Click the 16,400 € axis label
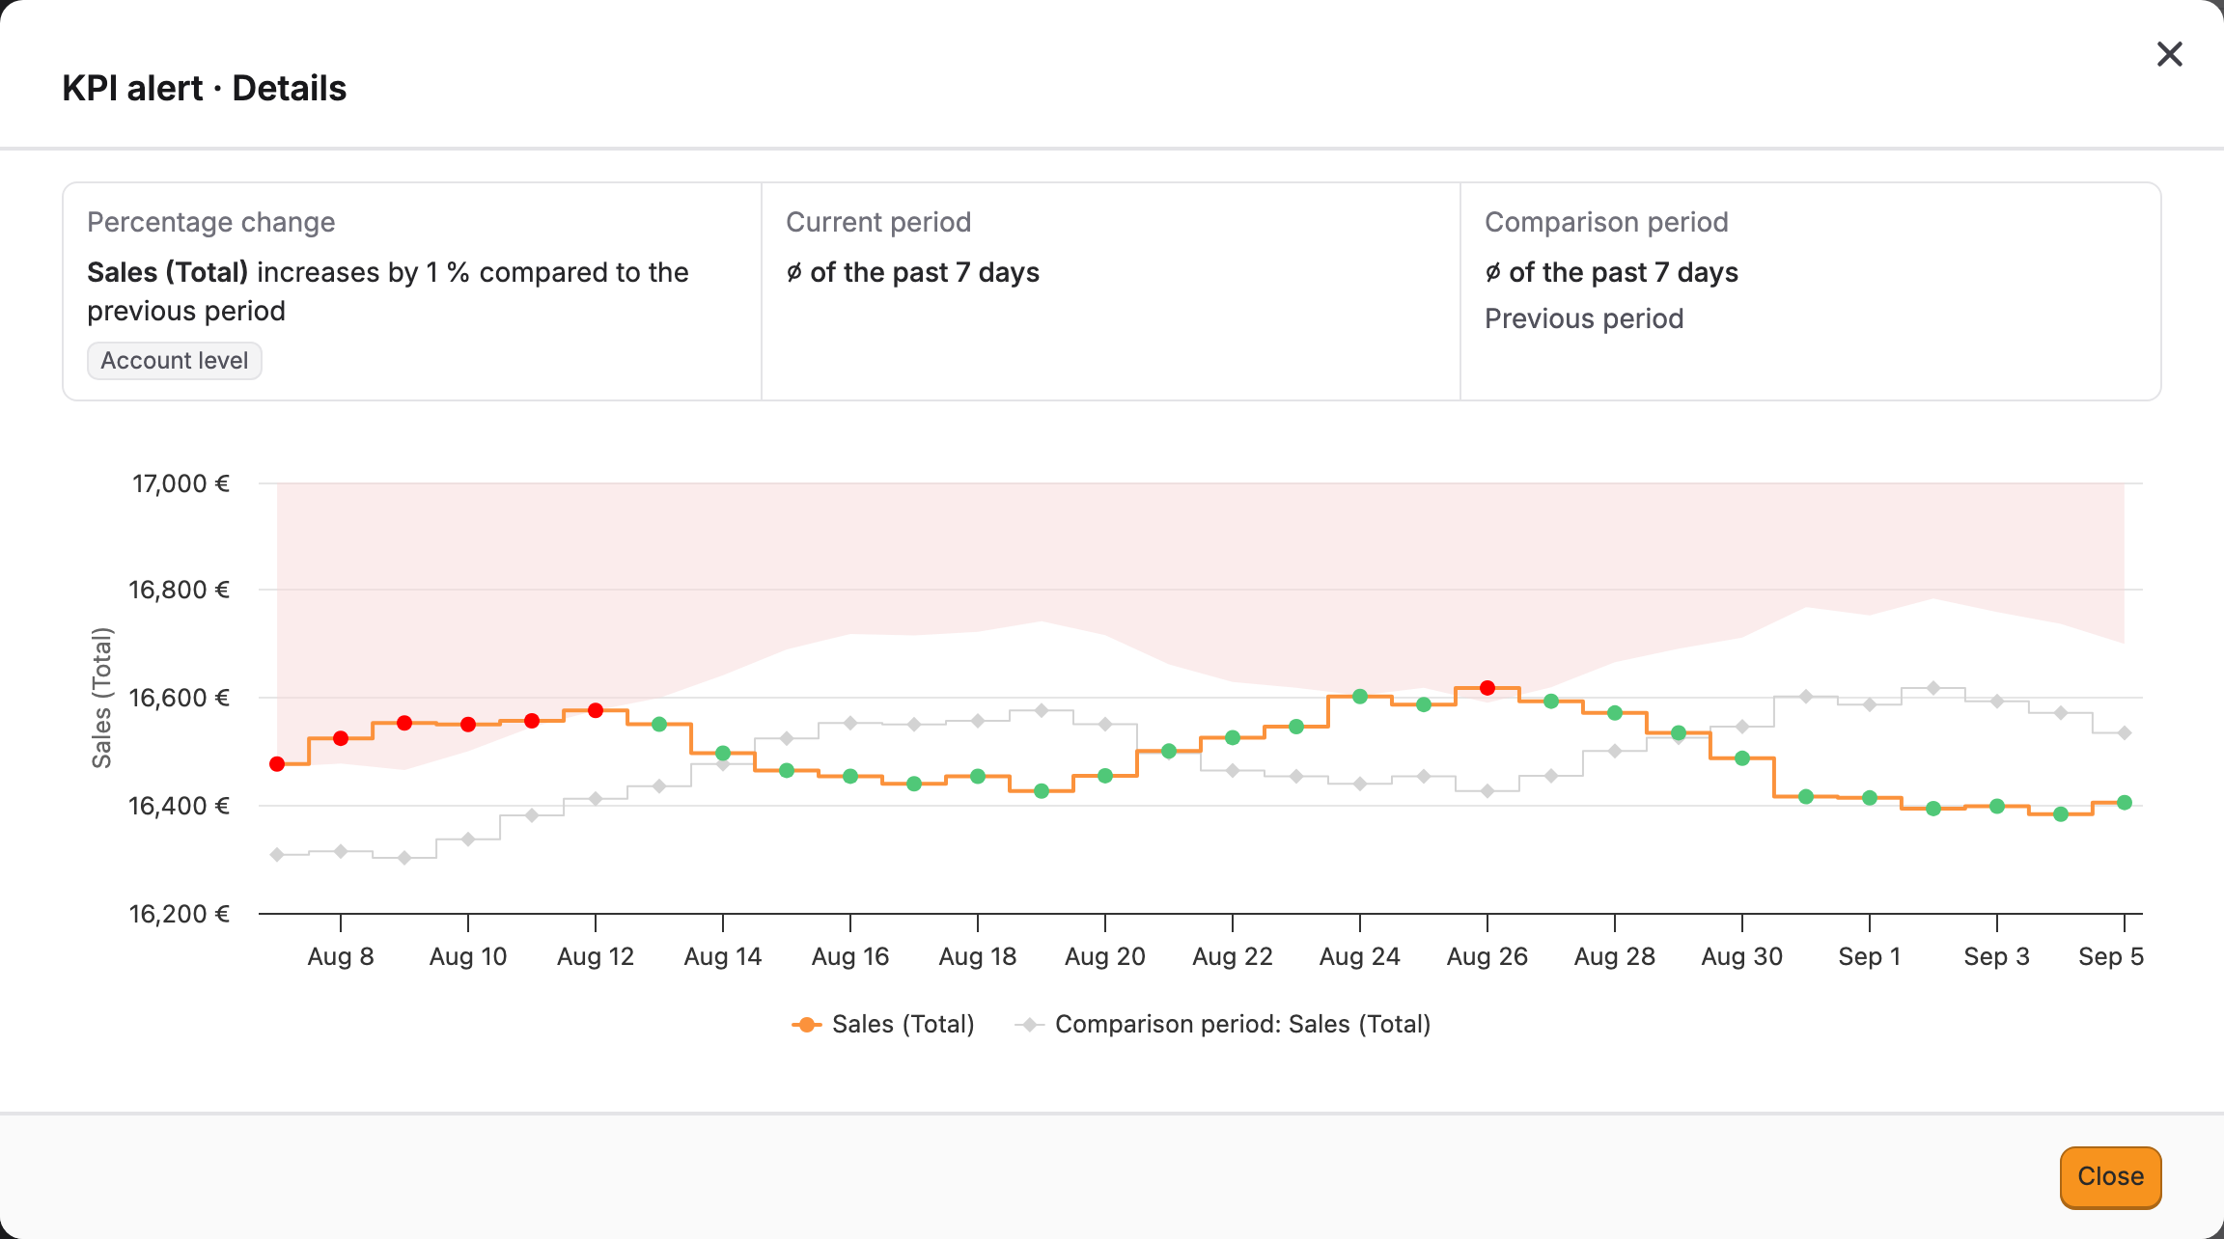Image resolution: width=2224 pixels, height=1239 pixels. coord(179,806)
